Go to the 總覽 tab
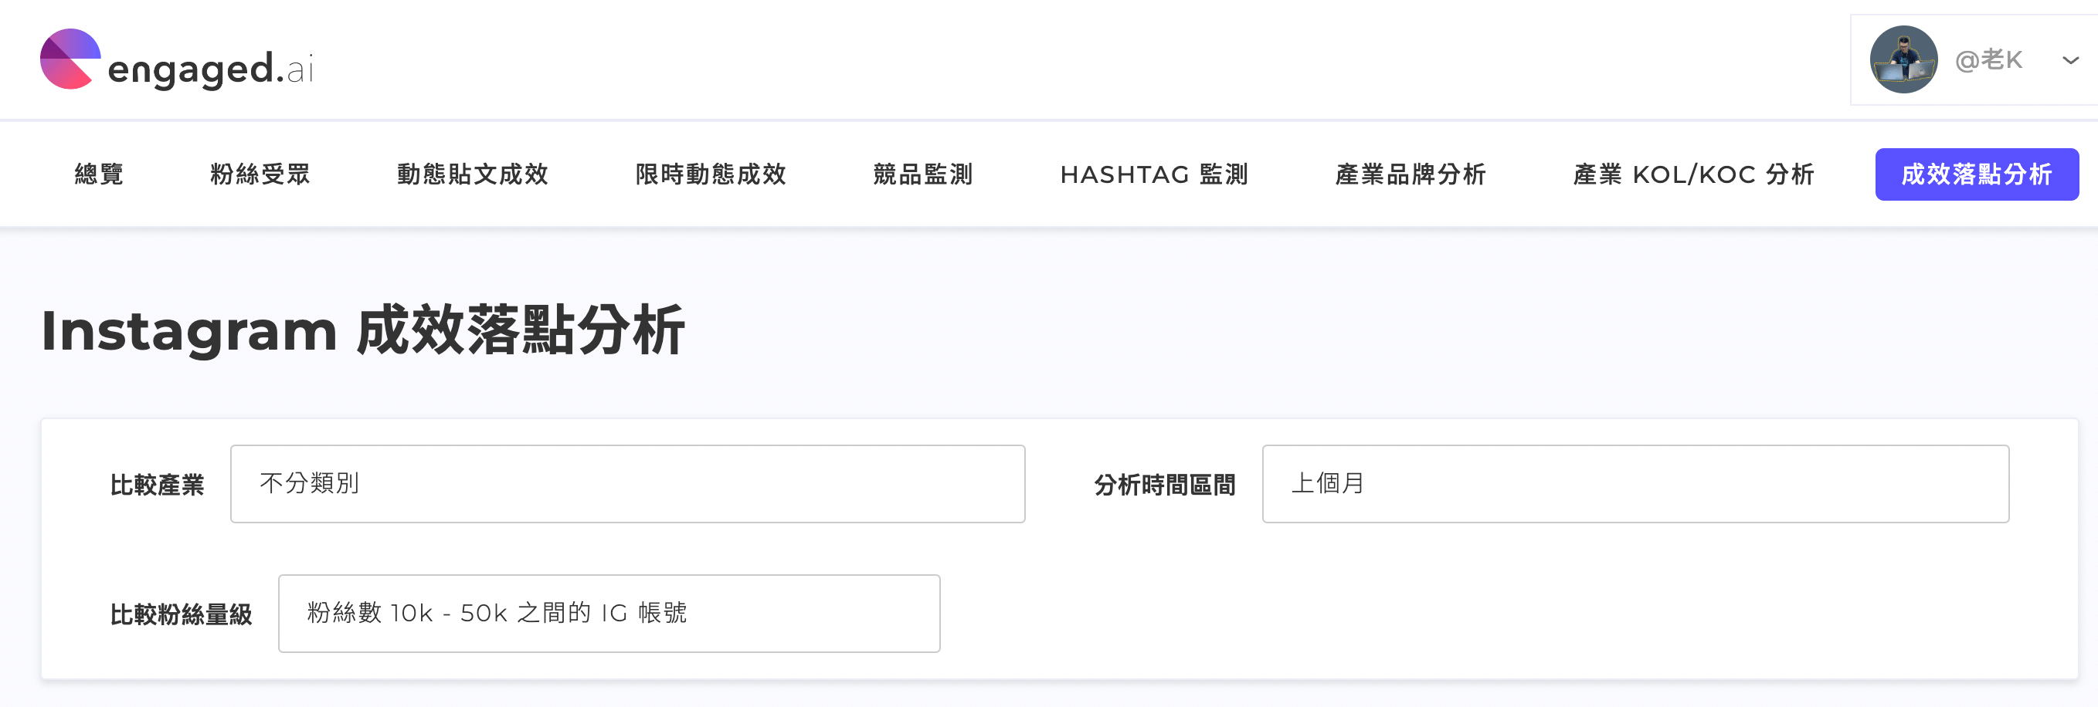The image size is (2098, 707). tap(99, 174)
